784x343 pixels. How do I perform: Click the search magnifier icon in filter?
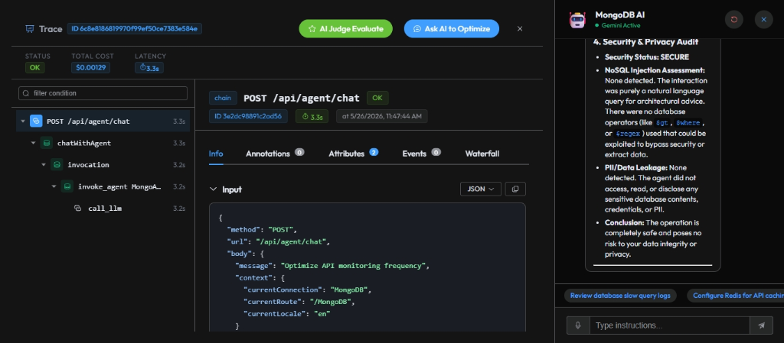26,93
